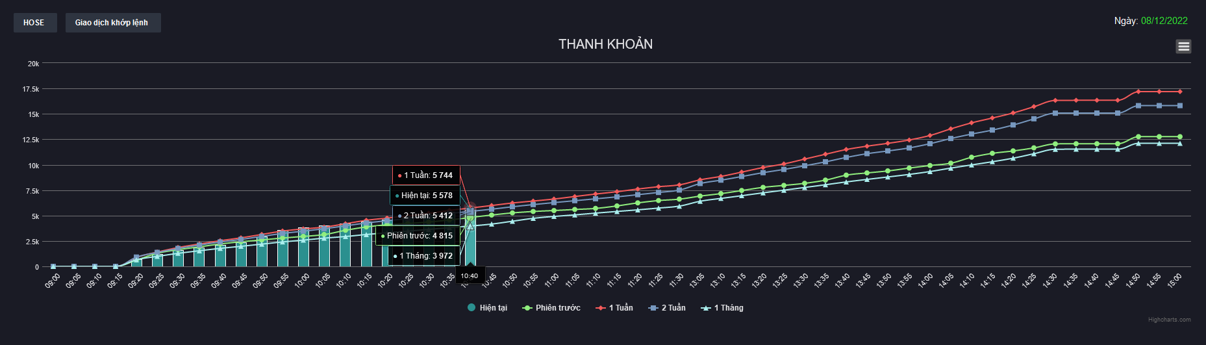Click the 10:40 highlighted x-axis time label

click(470, 275)
